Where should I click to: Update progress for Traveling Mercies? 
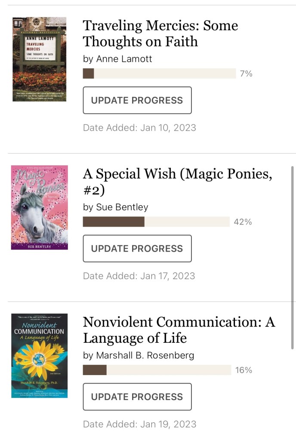coord(137,100)
